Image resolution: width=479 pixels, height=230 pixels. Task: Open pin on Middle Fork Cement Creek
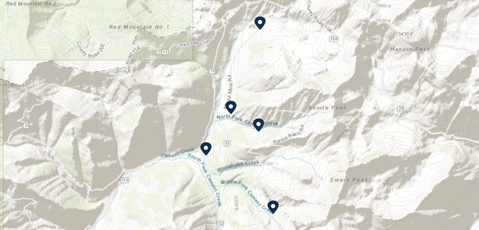[273, 207]
